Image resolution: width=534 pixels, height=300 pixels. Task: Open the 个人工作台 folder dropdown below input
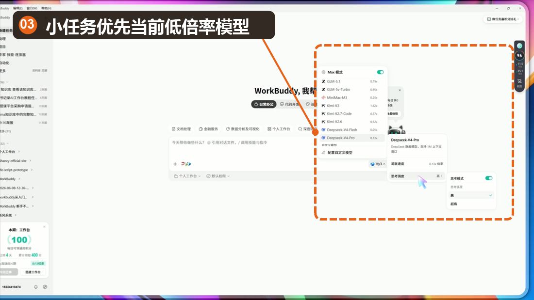click(187, 176)
